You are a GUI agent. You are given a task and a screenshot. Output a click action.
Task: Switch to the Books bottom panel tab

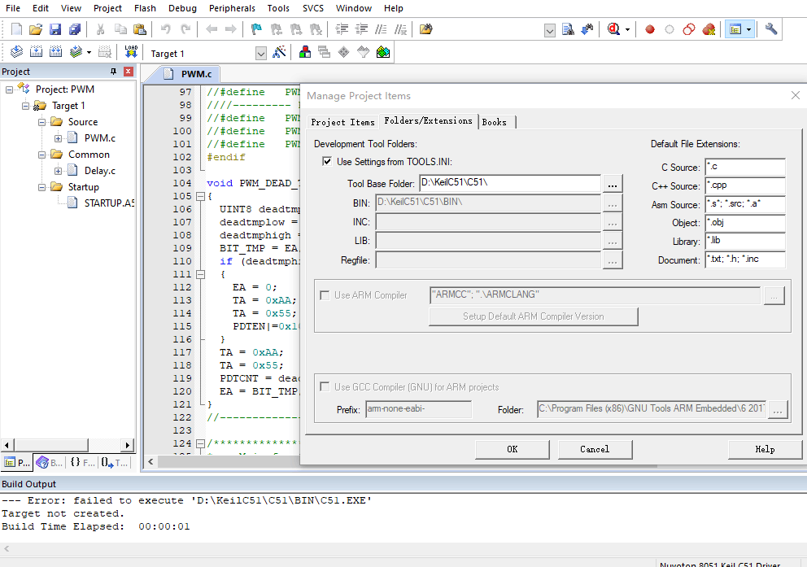coord(50,463)
